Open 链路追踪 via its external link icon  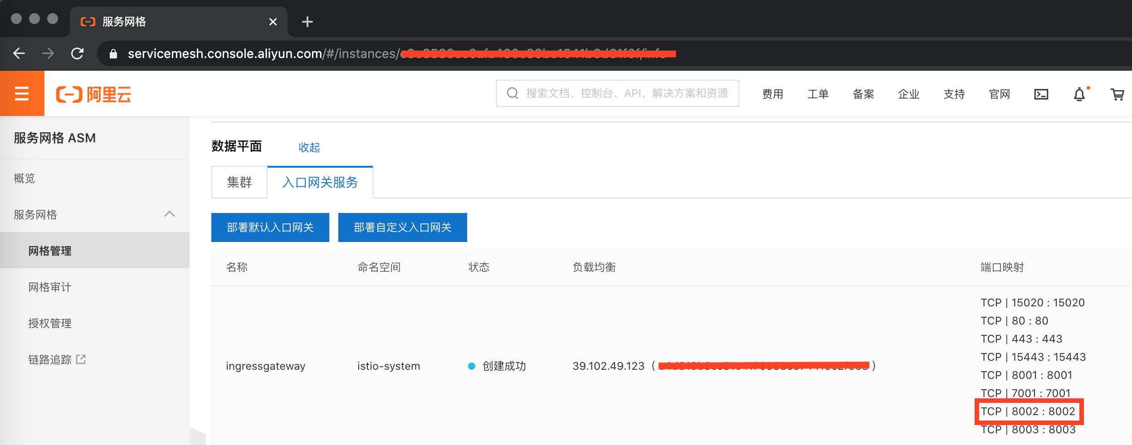tap(81, 358)
